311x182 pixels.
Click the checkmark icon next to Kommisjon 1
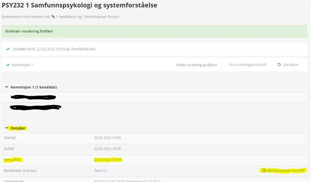coord(8,65)
